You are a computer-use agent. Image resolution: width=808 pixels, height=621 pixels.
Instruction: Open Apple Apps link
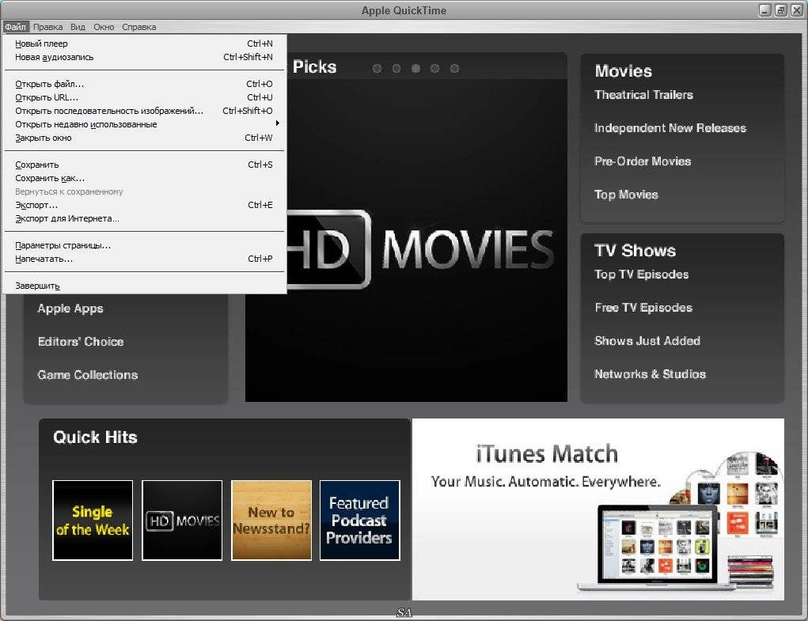pos(70,309)
